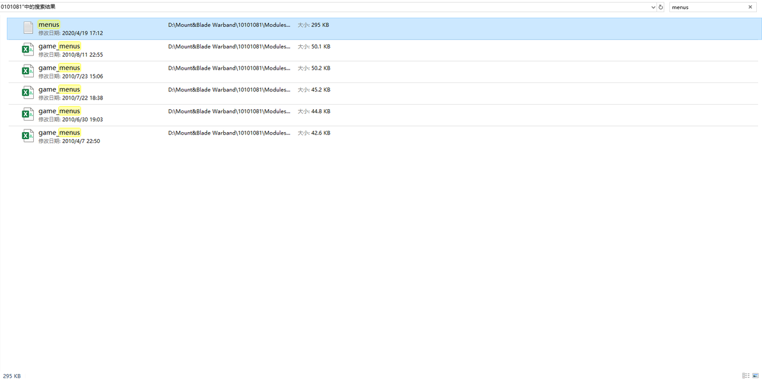This screenshot has width=762, height=381.
Task: Click size label 295 KB in first row
Action: (x=313, y=25)
